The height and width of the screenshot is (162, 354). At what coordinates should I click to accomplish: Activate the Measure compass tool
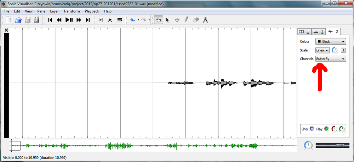coord(205,20)
